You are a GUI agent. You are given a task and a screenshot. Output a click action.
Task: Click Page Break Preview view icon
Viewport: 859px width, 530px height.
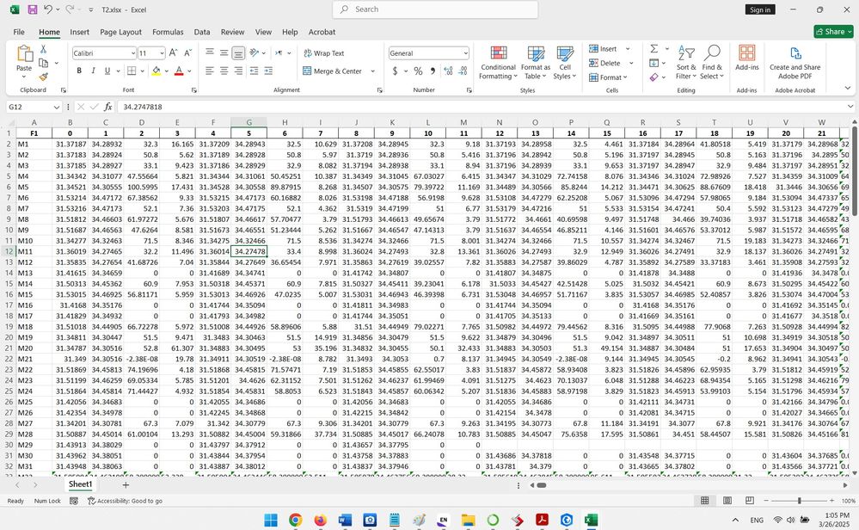pos(750,501)
